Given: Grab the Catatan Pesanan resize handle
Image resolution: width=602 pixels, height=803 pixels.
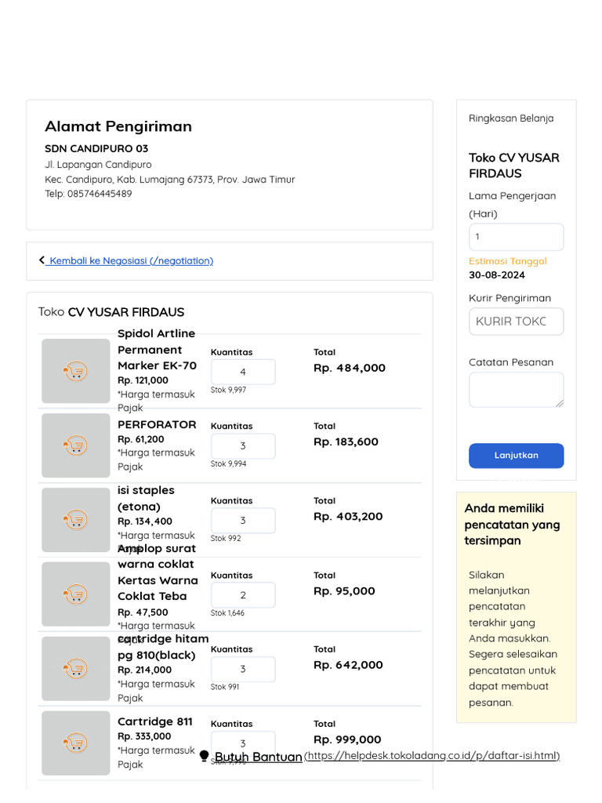Looking at the screenshot, I should [x=560, y=403].
